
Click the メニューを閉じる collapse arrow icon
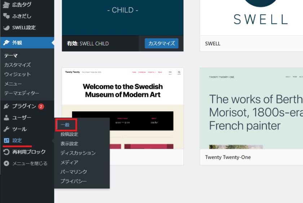coord(6,163)
